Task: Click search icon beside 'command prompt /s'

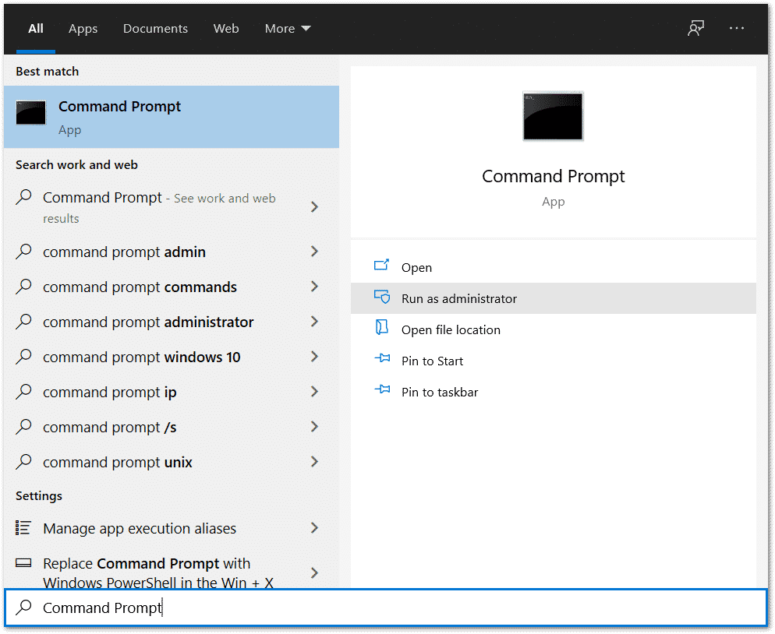Action: coord(23,427)
